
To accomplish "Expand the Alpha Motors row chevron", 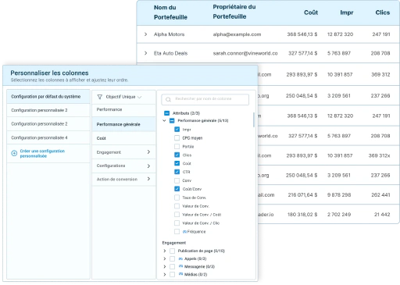I will (145, 34).
